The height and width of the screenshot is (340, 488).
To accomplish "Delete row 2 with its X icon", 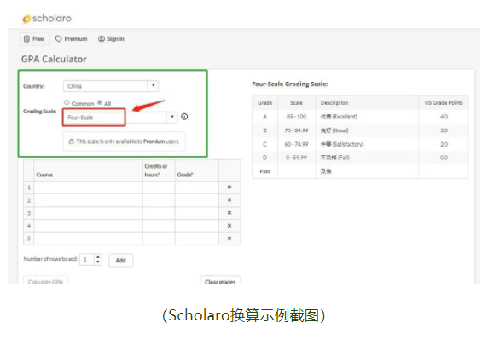I will [x=229, y=200].
